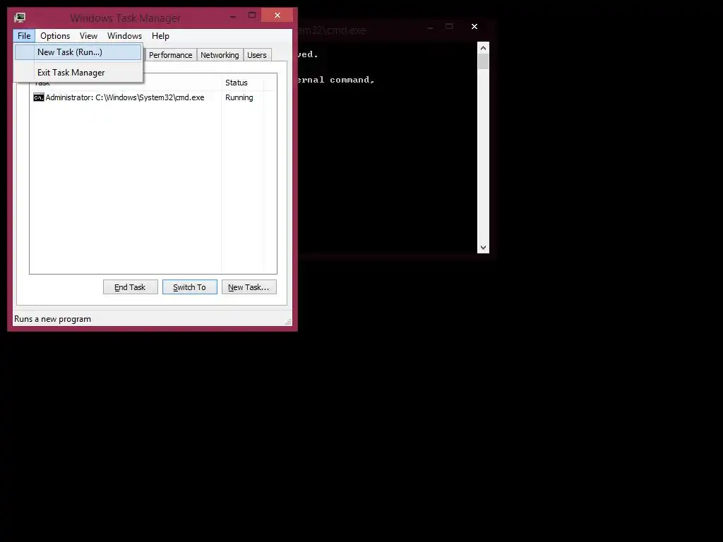Minimize the Windows Task Manager window
The width and height of the screenshot is (723, 542).
pyautogui.click(x=233, y=16)
